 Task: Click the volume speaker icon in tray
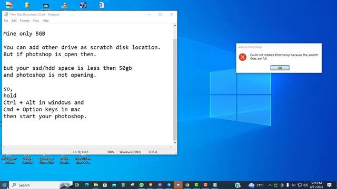(x=305, y=185)
